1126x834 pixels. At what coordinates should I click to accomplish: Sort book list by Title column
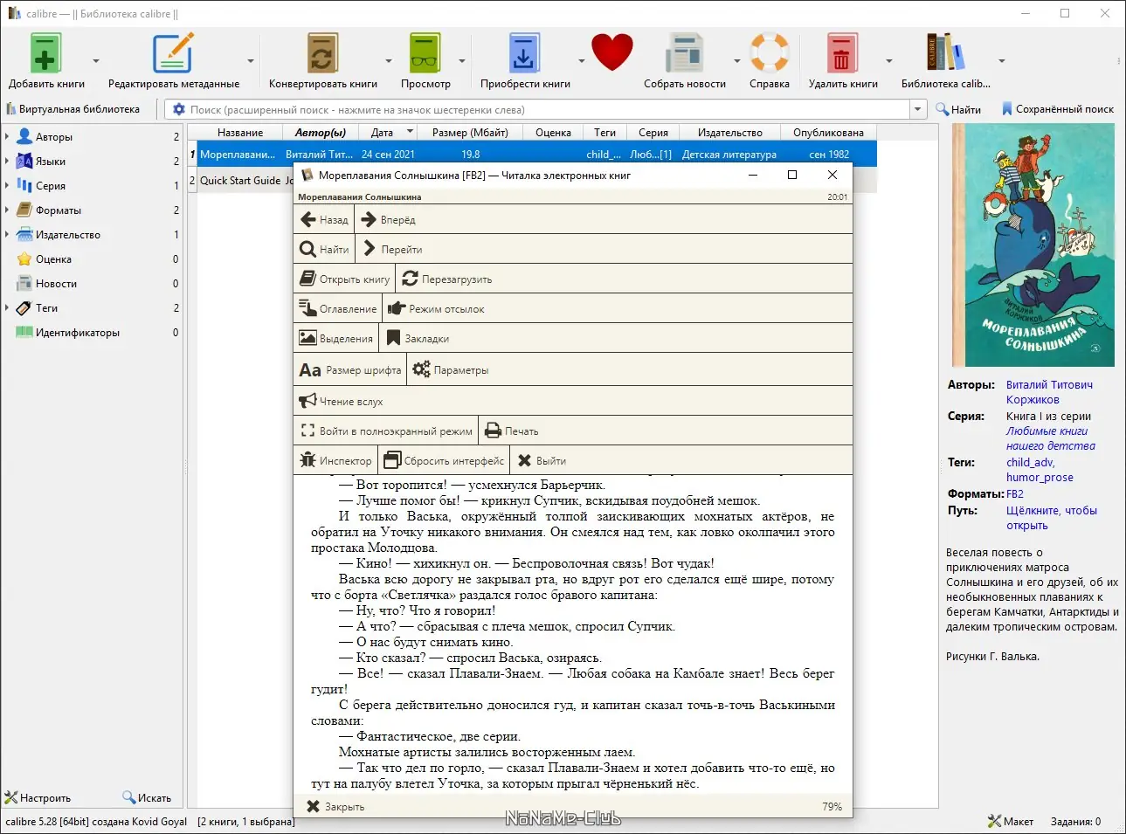coord(240,133)
